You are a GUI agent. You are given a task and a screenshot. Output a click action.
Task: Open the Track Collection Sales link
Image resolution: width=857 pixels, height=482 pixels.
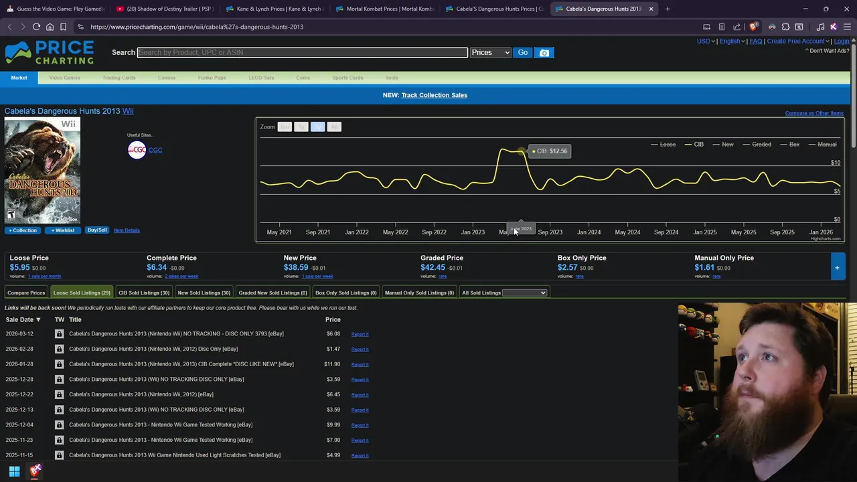(x=435, y=95)
